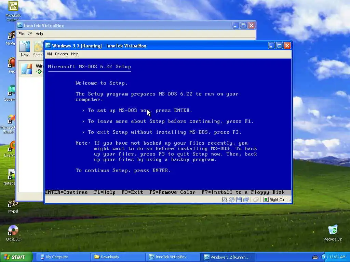The height and width of the screenshot is (262, 350).
Task: Open the Microsoft Outlook desktop icon
Action: [x=13, y=11]
